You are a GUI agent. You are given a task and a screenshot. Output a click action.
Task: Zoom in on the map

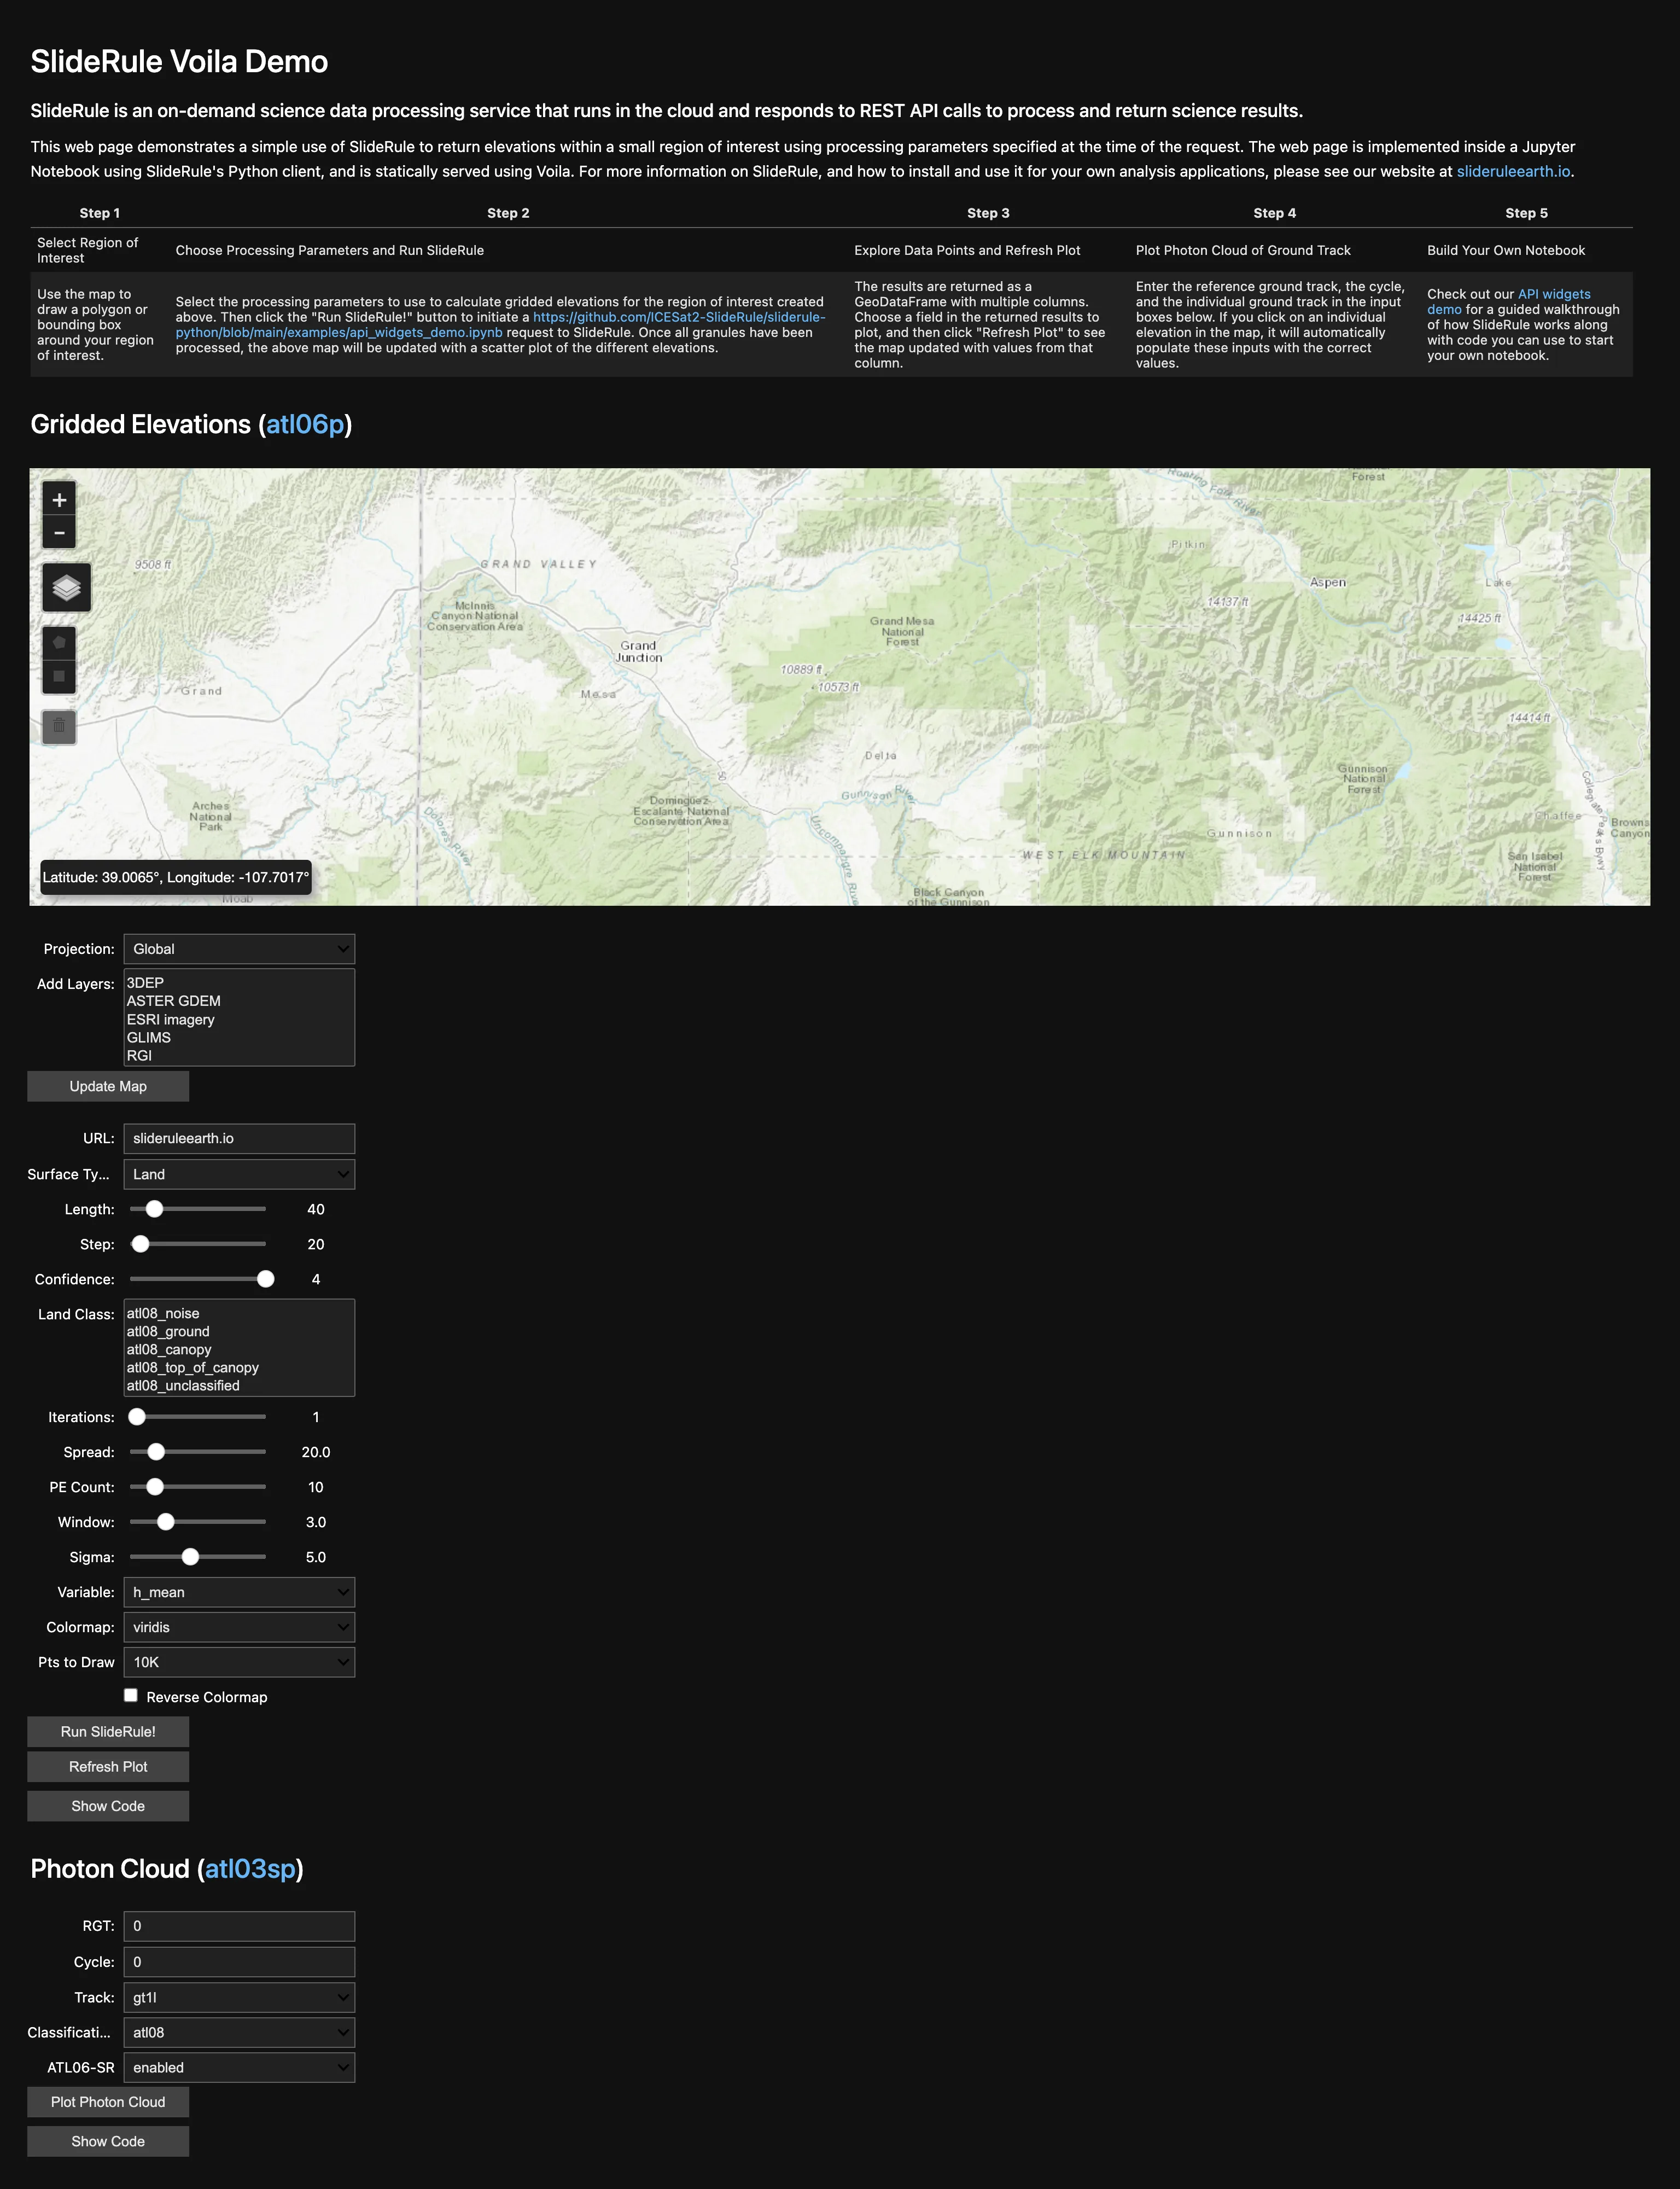(x=59, y=500)
